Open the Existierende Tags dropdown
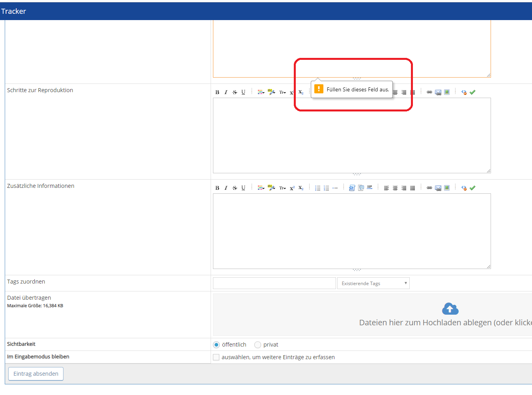The width and height of the screenshot is (532, 395). (x=373, y=284)
